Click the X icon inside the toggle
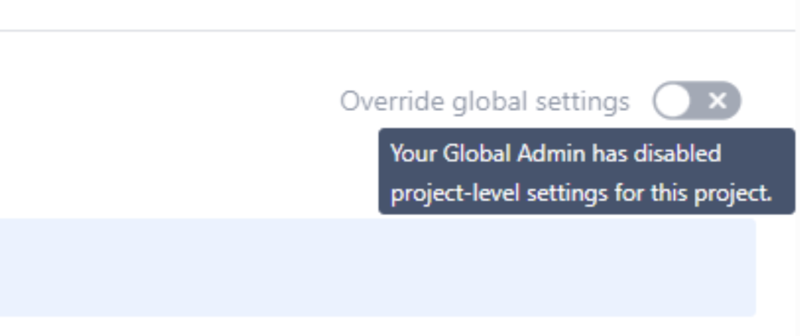Viewport: 800px width, 336px height. tap(718, 100)
